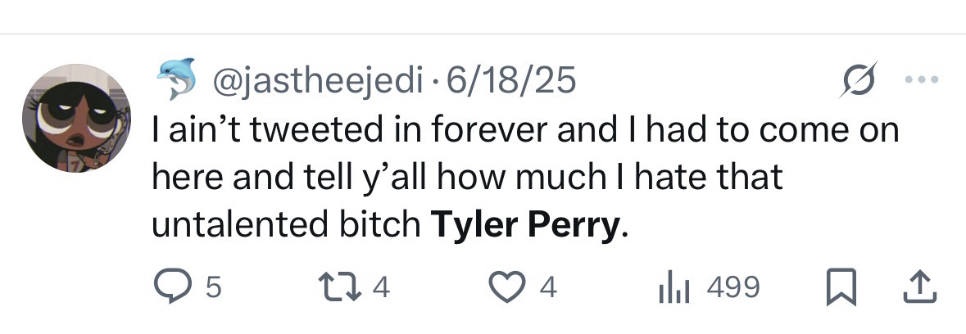Click the repost count 4

[x=380, y=288]
